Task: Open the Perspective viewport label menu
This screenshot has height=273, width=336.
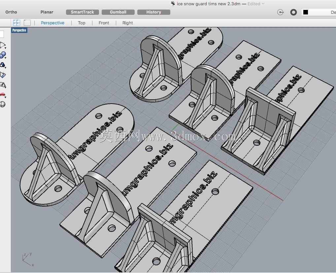Action: 19,30
